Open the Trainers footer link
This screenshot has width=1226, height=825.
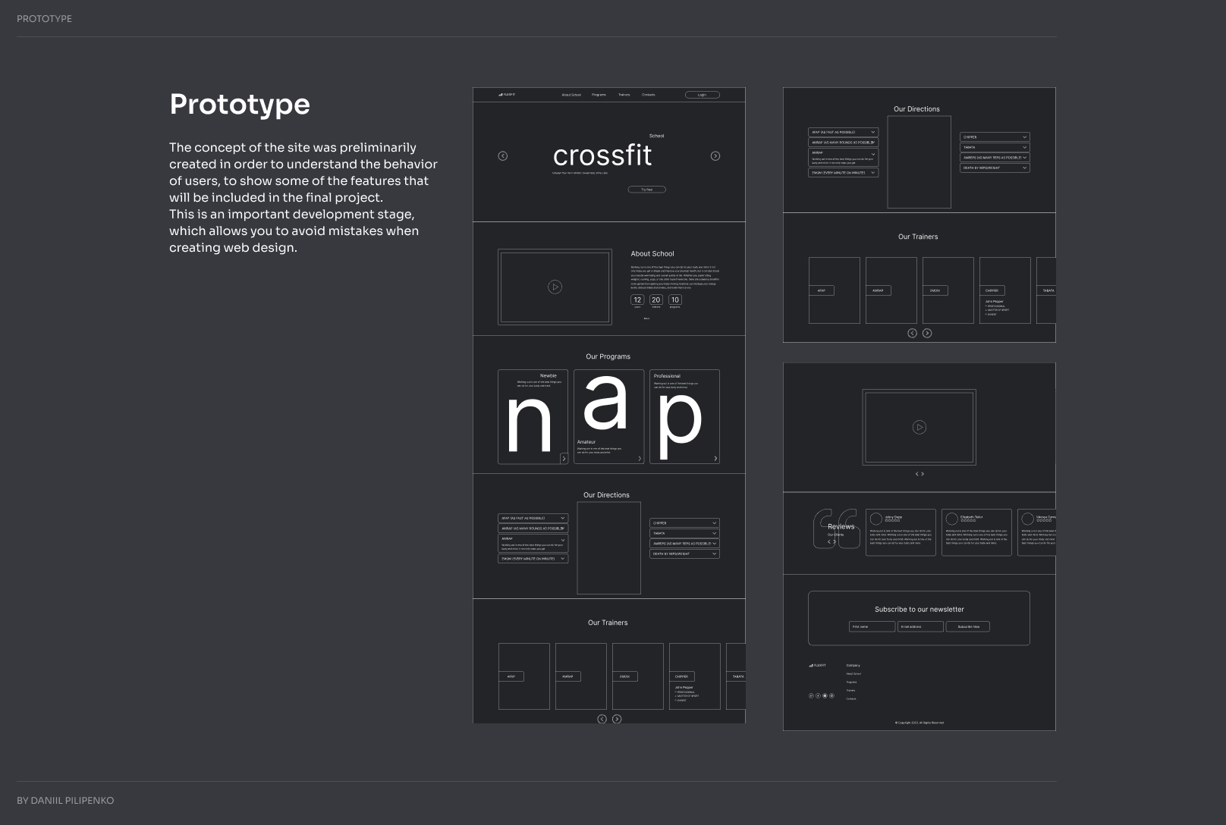850,691
